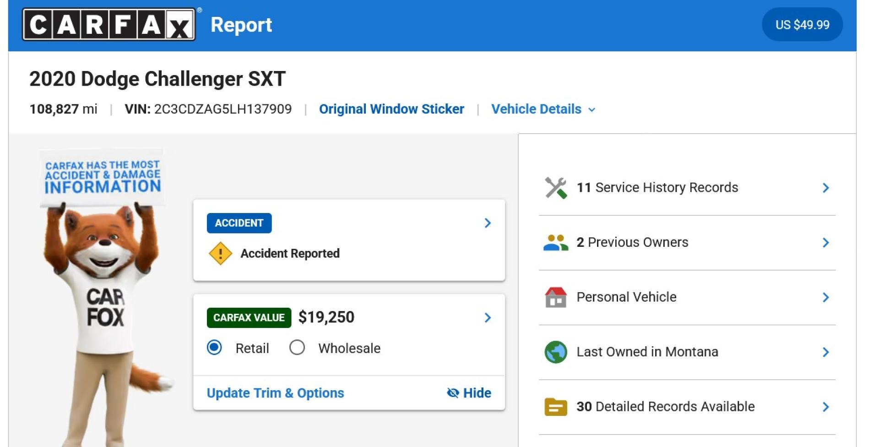Click the globe icon for last owned location
The width and height of the screenshot is (879, 447).
point(556,352)
